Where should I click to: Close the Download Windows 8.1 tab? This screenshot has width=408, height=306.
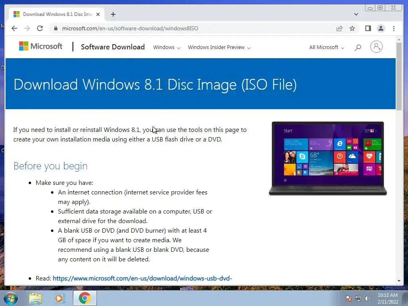[x=98, y=14]
